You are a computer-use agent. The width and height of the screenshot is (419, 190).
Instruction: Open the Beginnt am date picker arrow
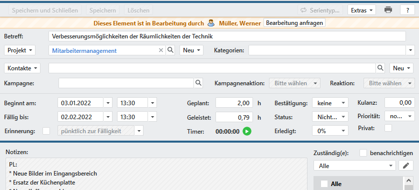107,103
